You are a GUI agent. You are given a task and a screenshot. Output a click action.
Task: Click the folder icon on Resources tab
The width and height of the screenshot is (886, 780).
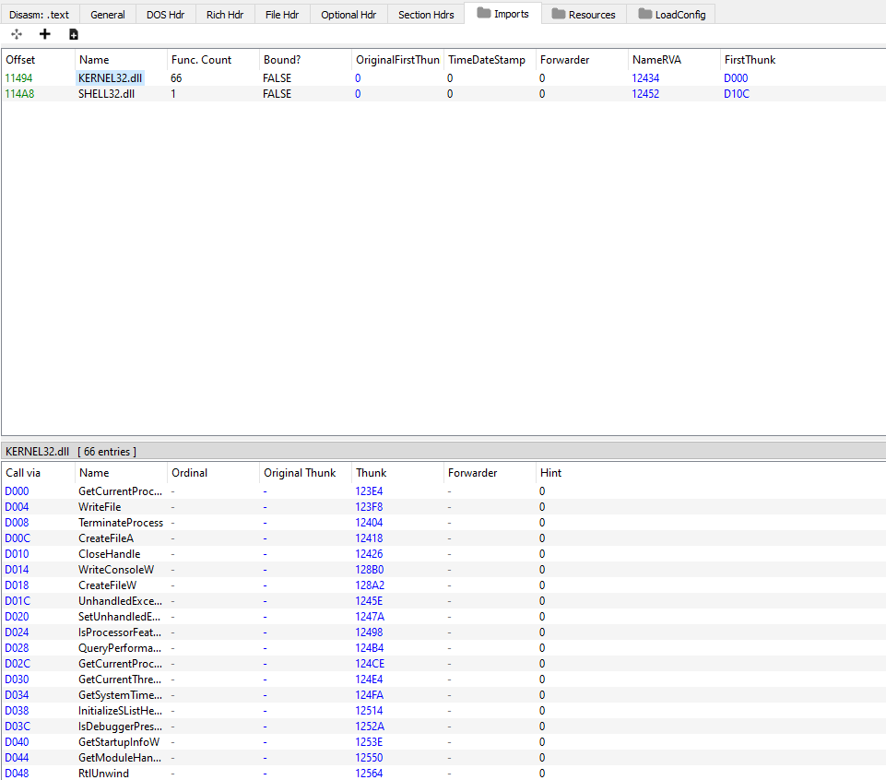click(558, 14)
